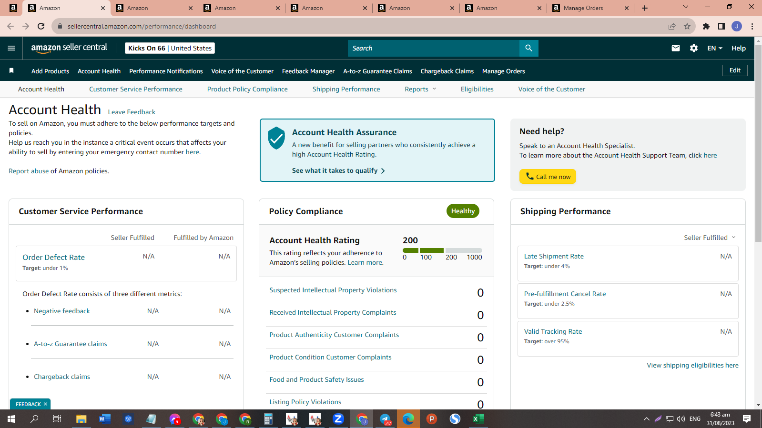762x428 pixels.
Task: Open the Chrome profile J avatar
Action: (x=737, y=26)
